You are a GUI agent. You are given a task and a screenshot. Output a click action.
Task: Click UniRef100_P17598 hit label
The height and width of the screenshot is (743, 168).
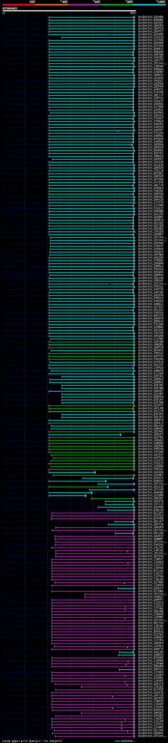coord(151,107)
